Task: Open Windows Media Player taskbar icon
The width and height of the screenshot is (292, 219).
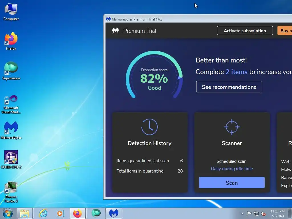Action: (x=60, y=213)
